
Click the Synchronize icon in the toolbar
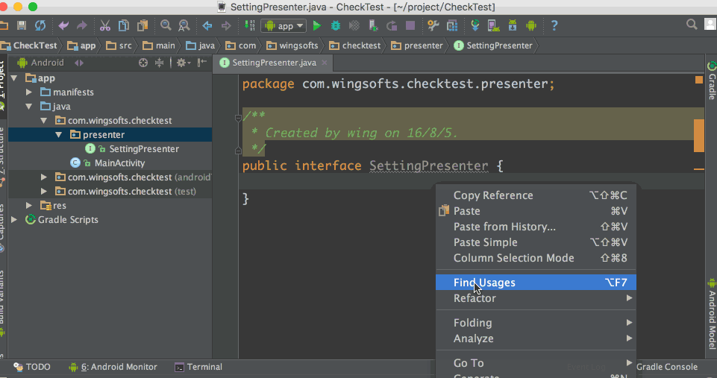point(40,26)
